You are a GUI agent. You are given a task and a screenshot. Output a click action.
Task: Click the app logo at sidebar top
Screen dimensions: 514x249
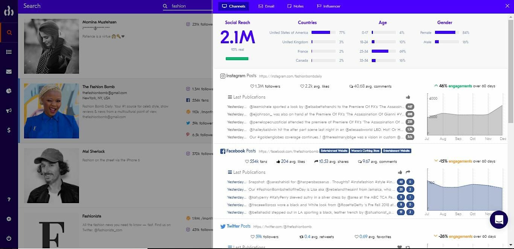point(9,11)
